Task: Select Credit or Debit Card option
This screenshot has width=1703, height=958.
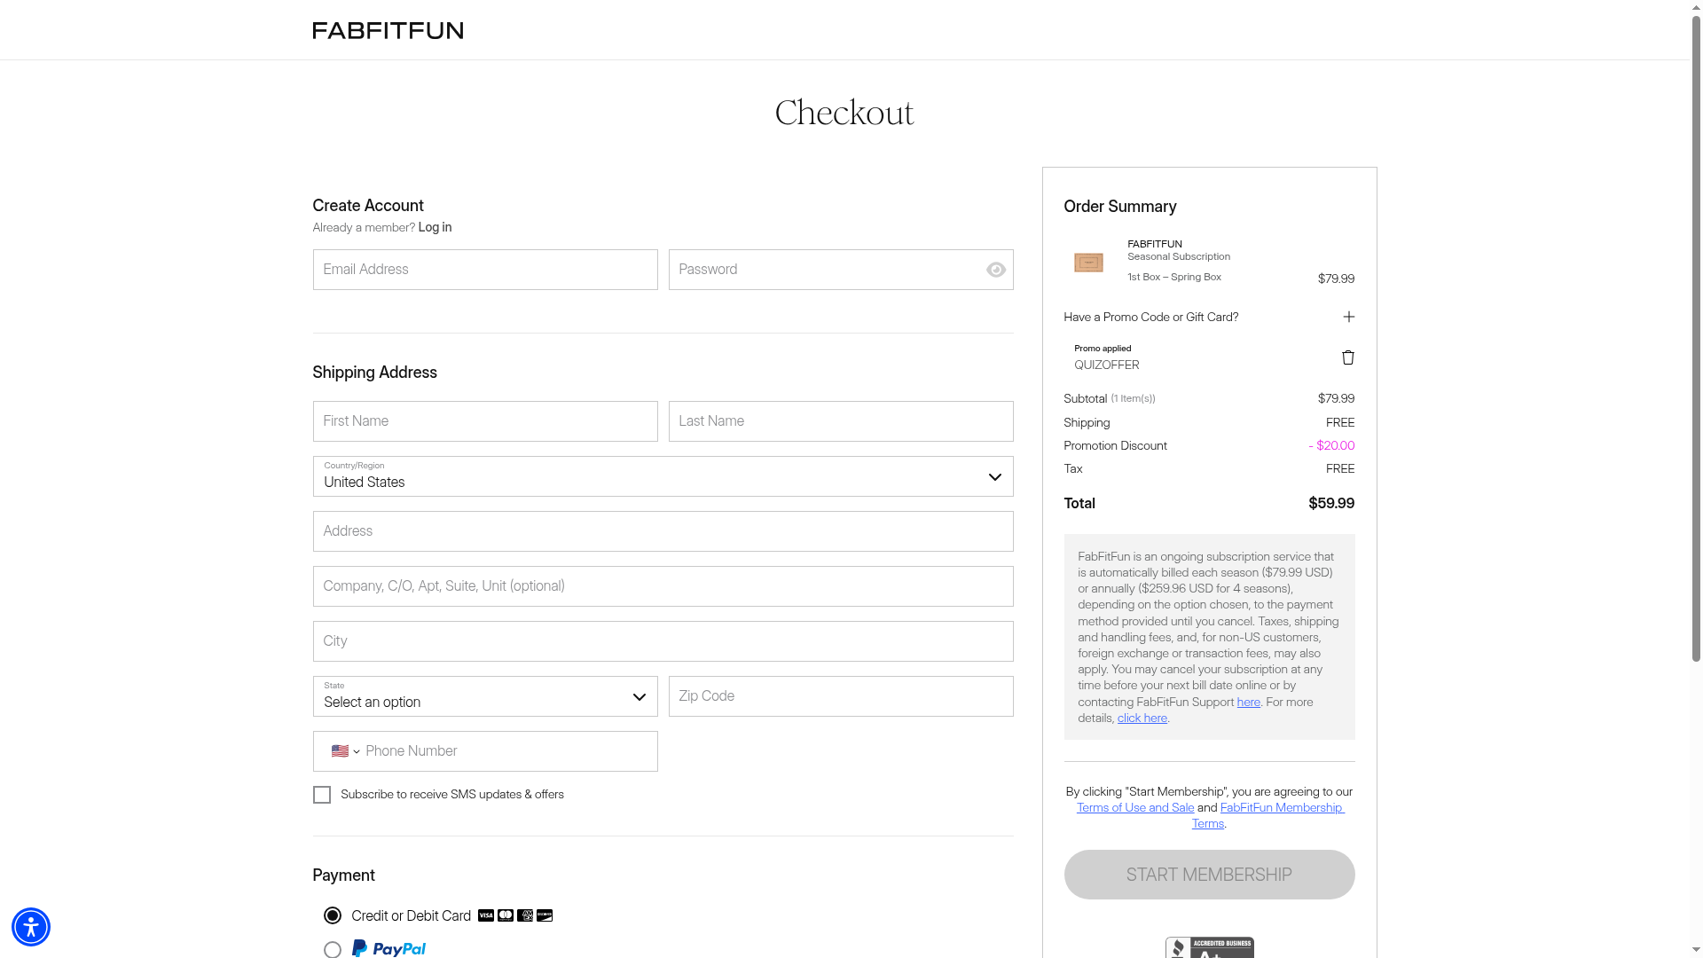Action: pos(333,915)
